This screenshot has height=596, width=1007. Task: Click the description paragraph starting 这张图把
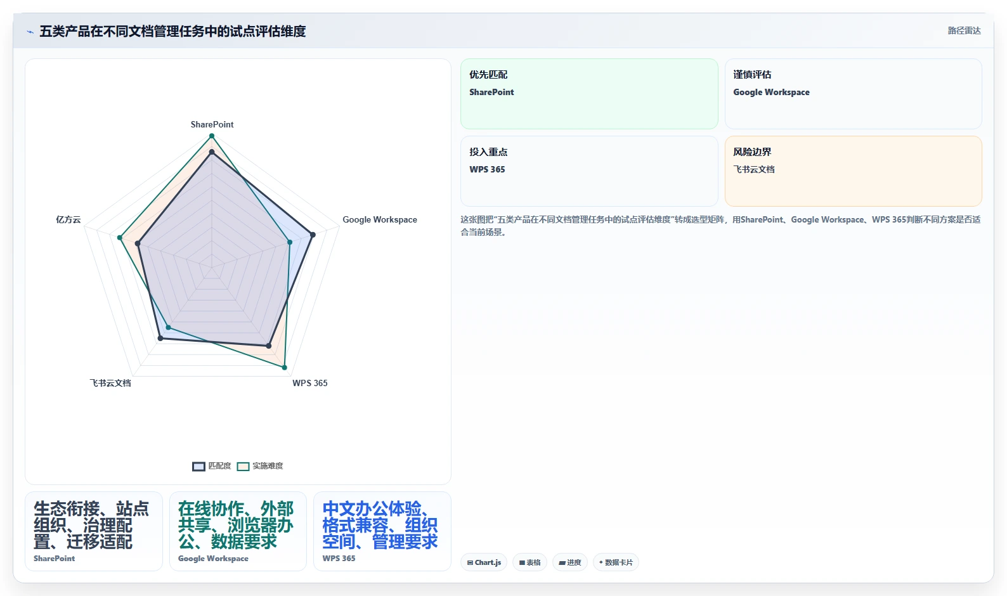click(x=720, y=226)
